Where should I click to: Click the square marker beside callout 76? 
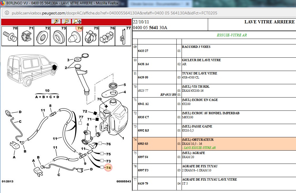[100, 143]
